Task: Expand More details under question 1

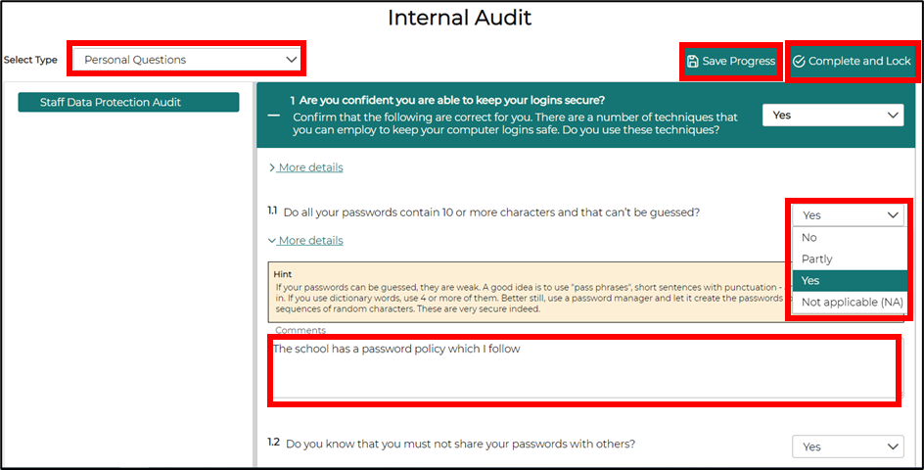Action: click(306, 167)
